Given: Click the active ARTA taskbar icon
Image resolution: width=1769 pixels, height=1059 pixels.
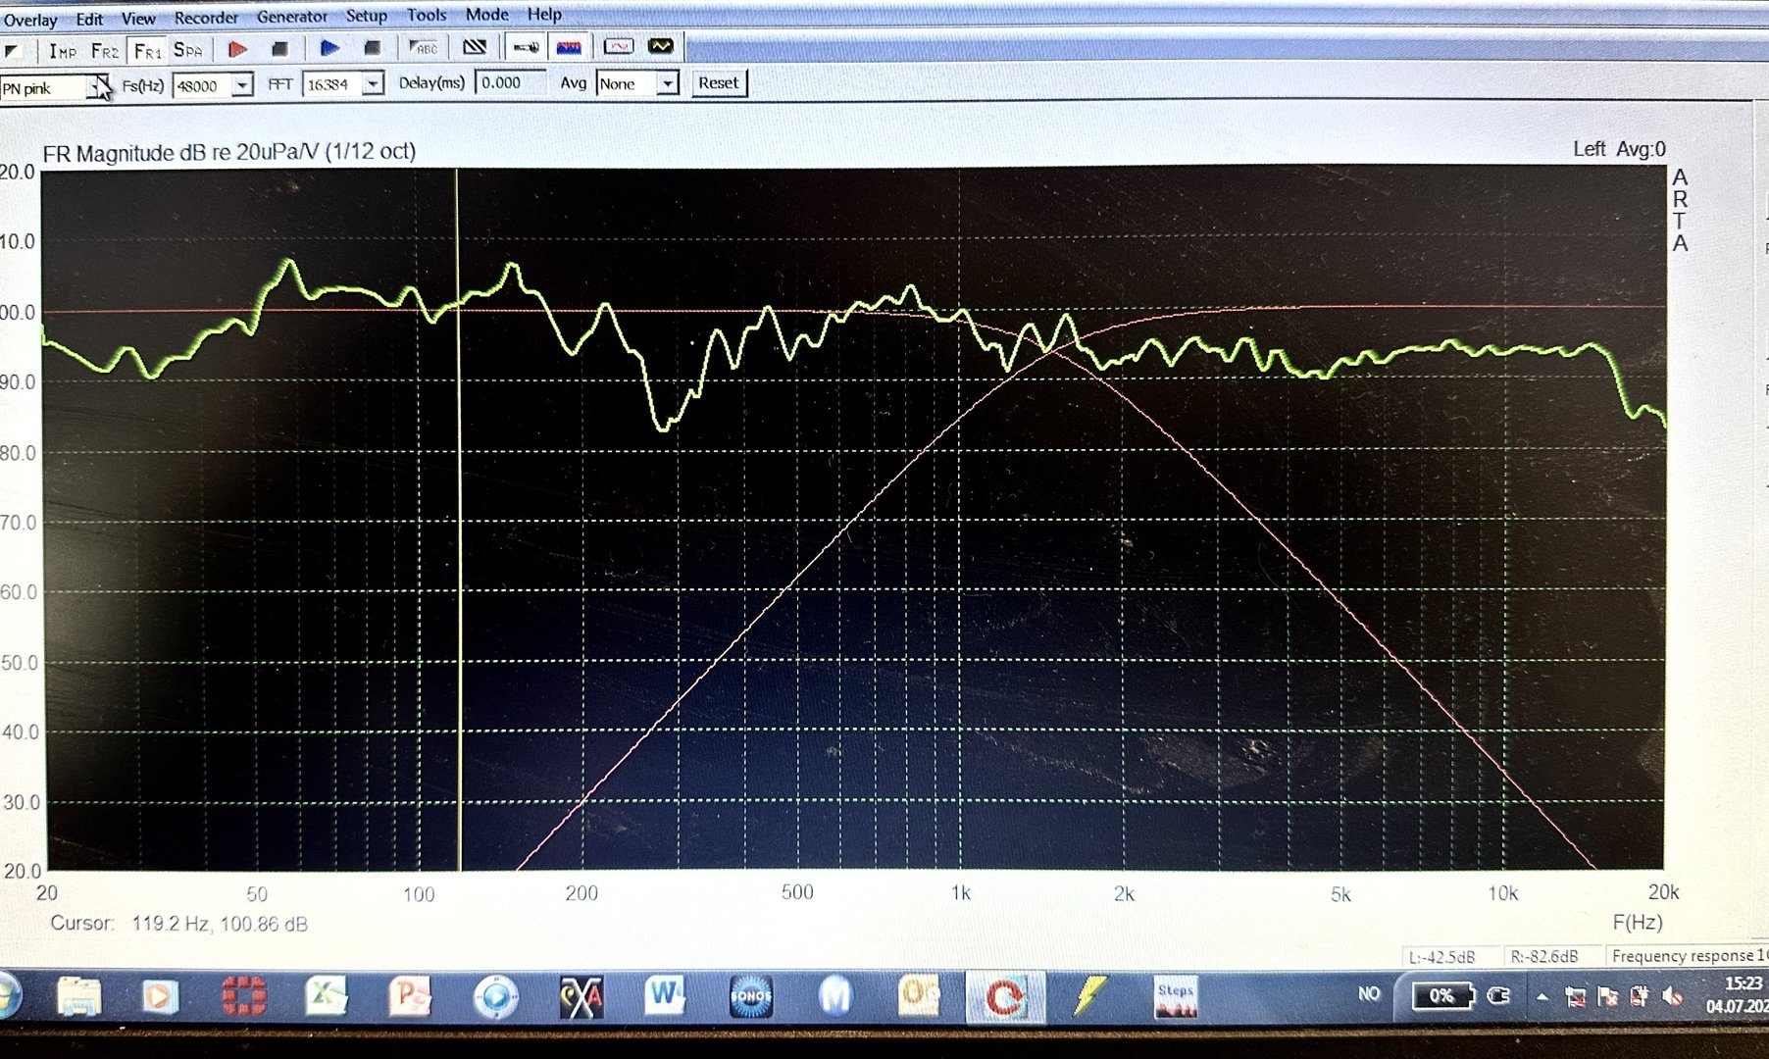Looking at the screenshot, I should pos(1004,997).
